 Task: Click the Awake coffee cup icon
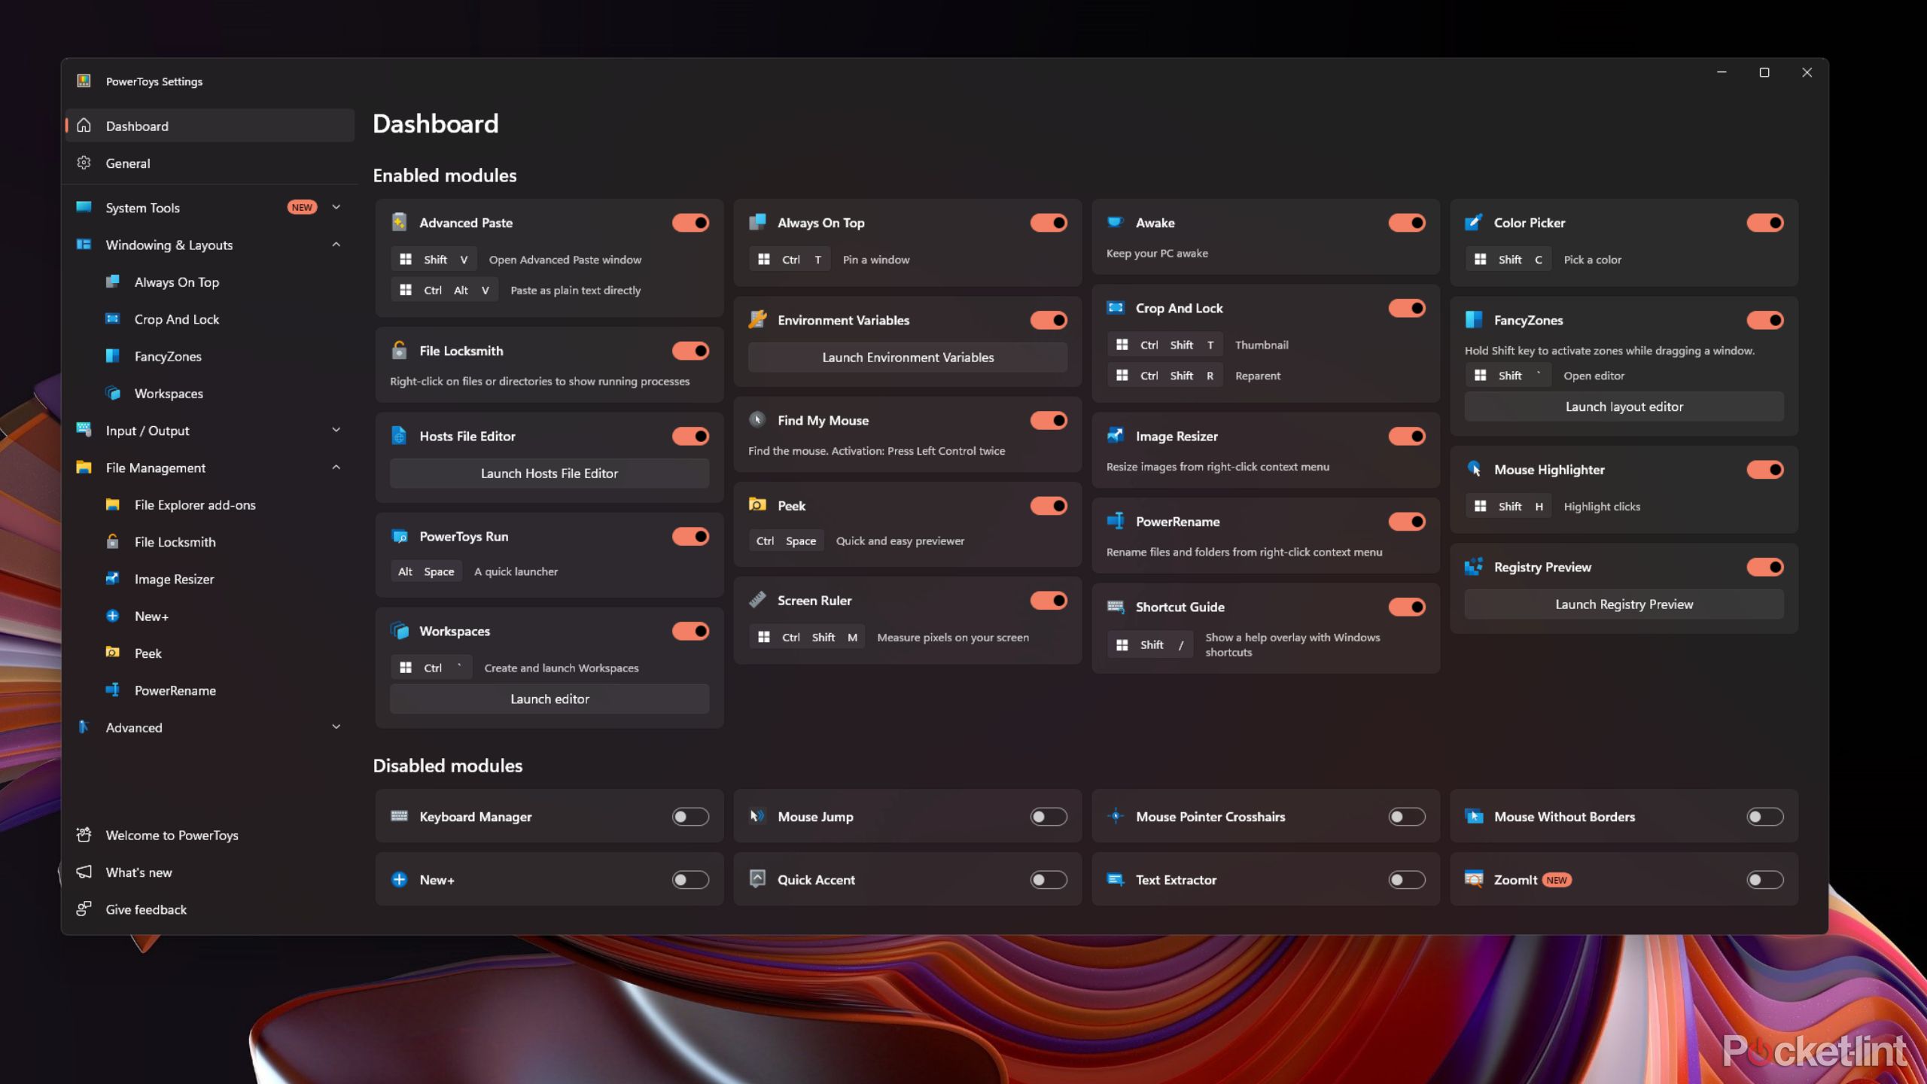(1116, 222)
